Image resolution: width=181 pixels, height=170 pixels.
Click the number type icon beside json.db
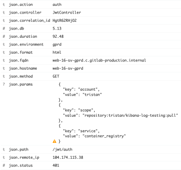click(4, 28)
